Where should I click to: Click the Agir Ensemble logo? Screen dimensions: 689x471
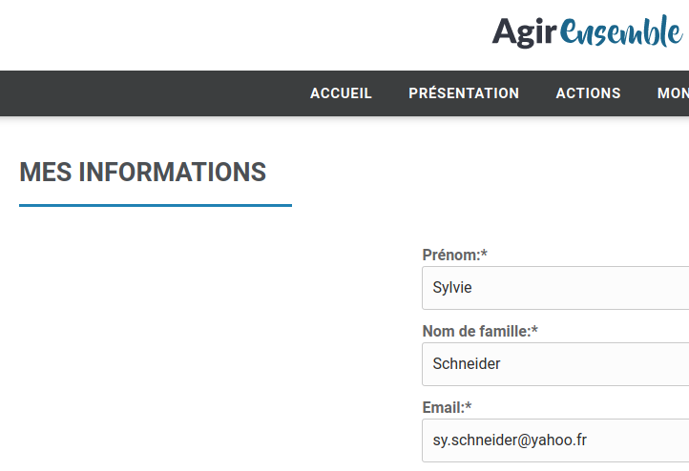click(587, 32)
